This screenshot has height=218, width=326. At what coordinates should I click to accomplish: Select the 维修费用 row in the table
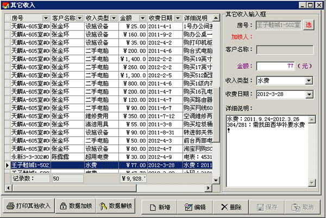click(x=109, y=116)
